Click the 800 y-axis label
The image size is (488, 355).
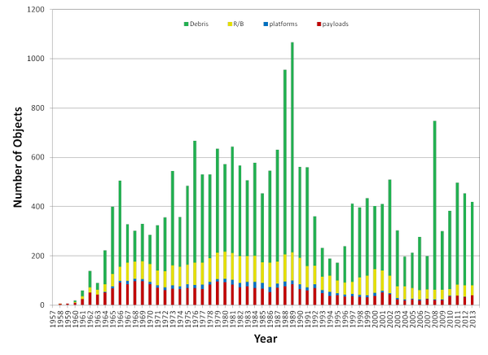pos(38,108)
